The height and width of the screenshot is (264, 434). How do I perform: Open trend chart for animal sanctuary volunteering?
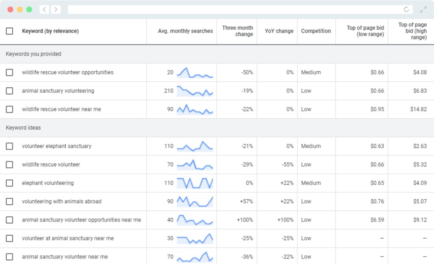(x=195, y=91)
